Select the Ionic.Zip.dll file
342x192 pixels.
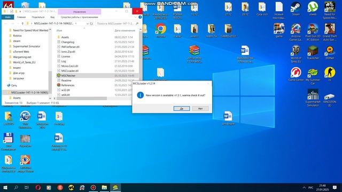click(x=68, y=52)
